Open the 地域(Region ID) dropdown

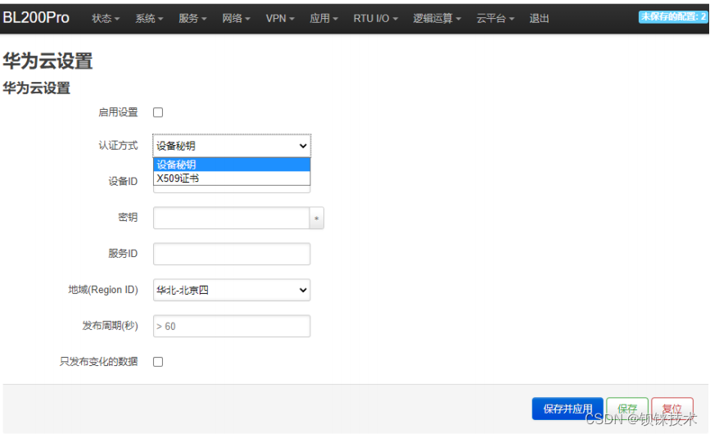pyautogui.click(x=232, y=290)
